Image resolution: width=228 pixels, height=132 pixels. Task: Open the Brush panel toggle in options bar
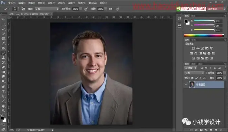[23, 9]
